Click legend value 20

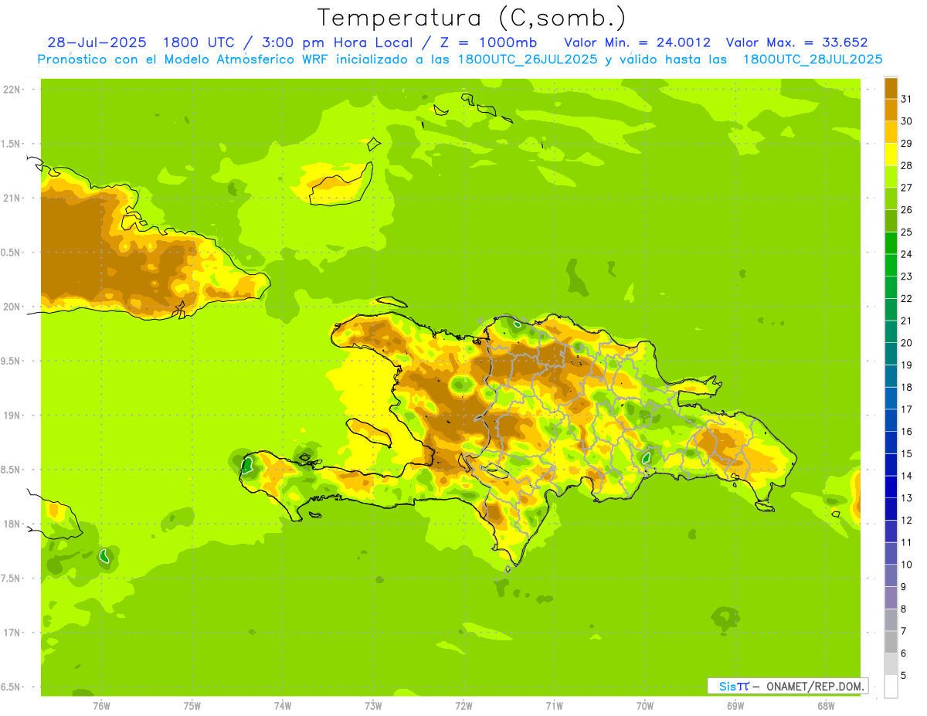(x=907, y=343)
